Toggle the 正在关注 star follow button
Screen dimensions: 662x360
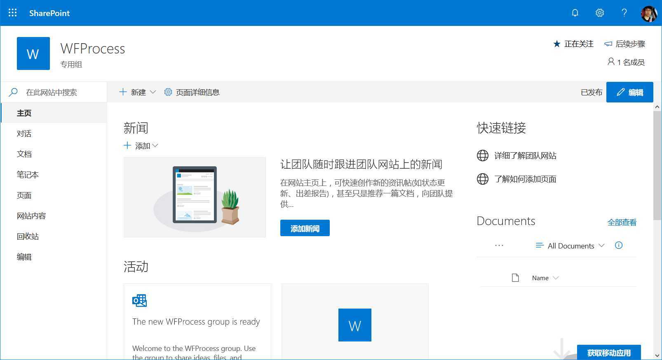(x=573, y=44)
